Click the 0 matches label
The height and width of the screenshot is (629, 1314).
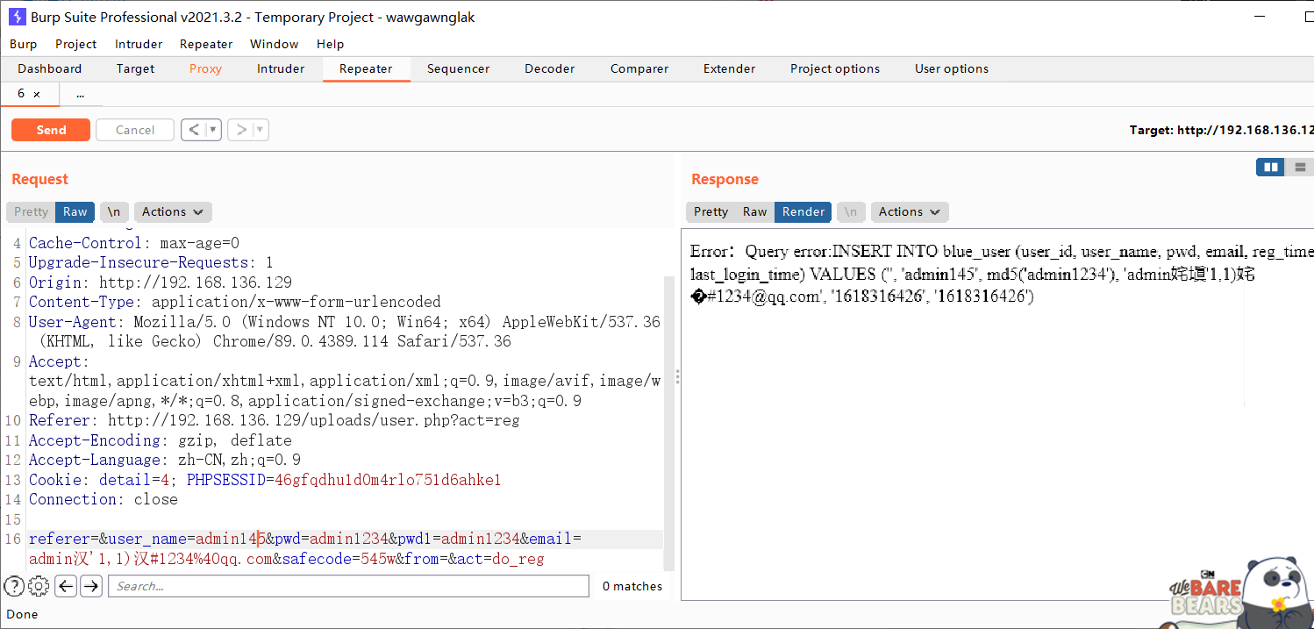[632, 586]
